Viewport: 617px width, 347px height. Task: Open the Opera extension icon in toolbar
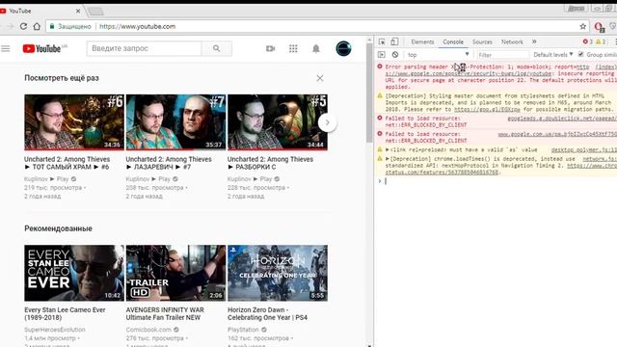tap(599, 27)
